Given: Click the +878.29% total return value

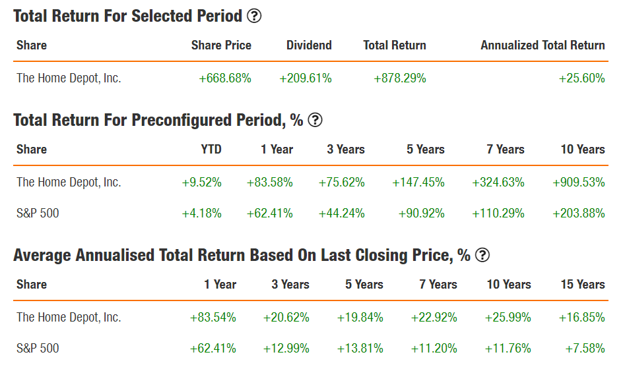Looking at the screenshot, I should pos(400,78).
